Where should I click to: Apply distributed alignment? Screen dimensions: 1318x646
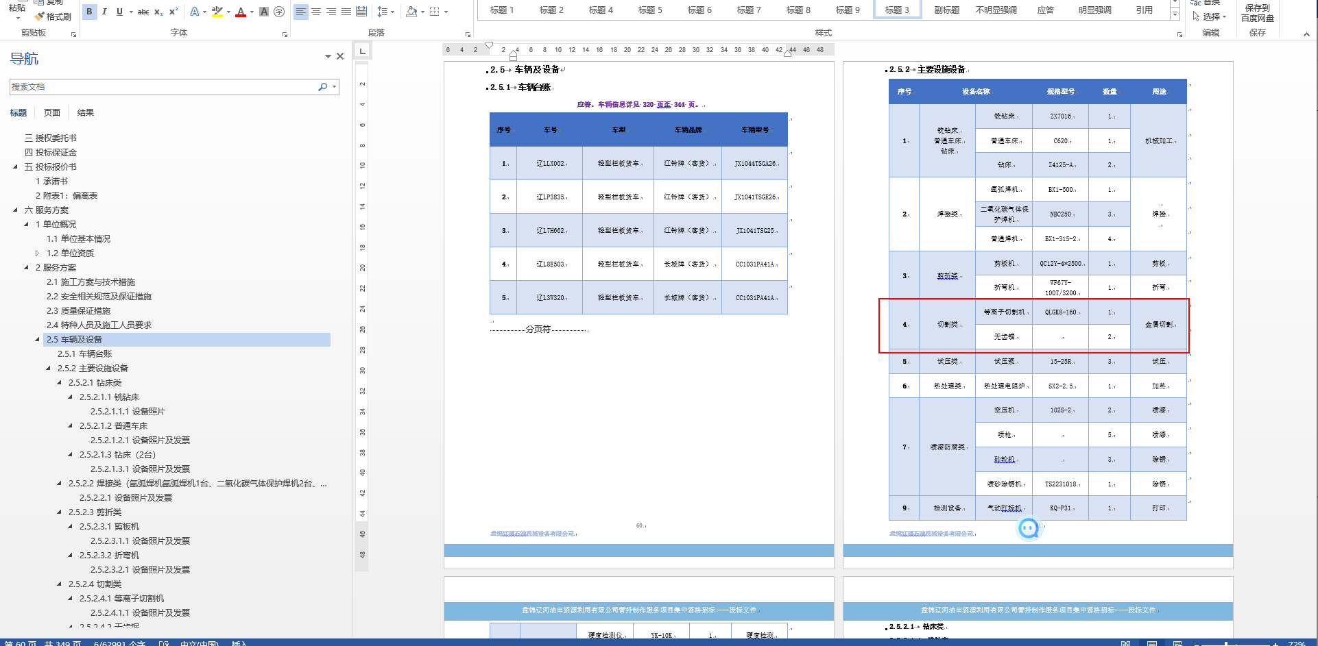pos(361,12)
